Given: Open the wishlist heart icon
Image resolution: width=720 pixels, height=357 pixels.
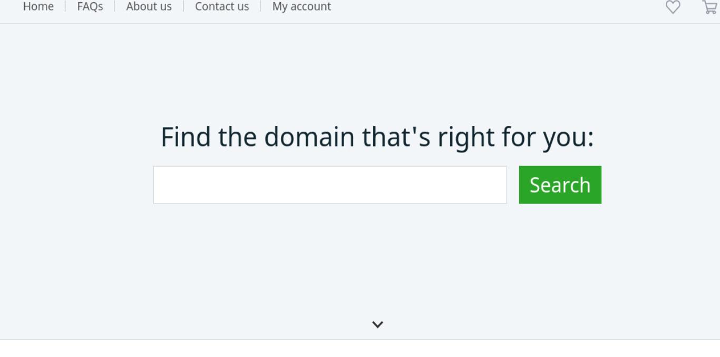Looking at the screenshot, I should tap(673, 7).
